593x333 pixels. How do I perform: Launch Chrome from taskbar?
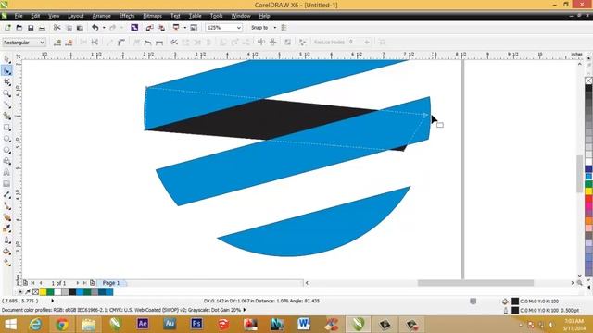point(62,325)
